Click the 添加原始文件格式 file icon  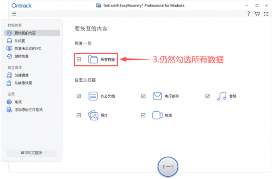[x=9, y=110]
